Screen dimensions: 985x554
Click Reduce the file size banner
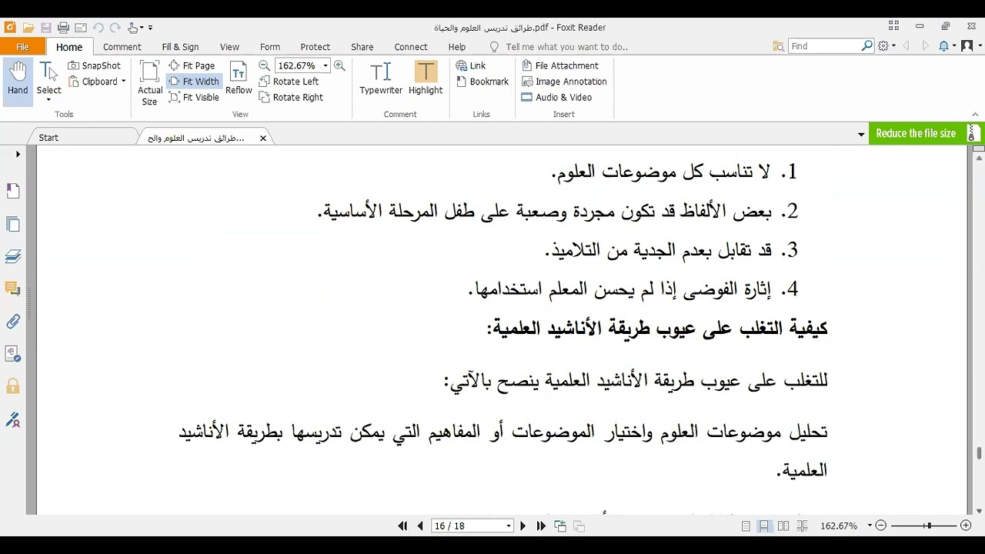click(x=927, y=133)
